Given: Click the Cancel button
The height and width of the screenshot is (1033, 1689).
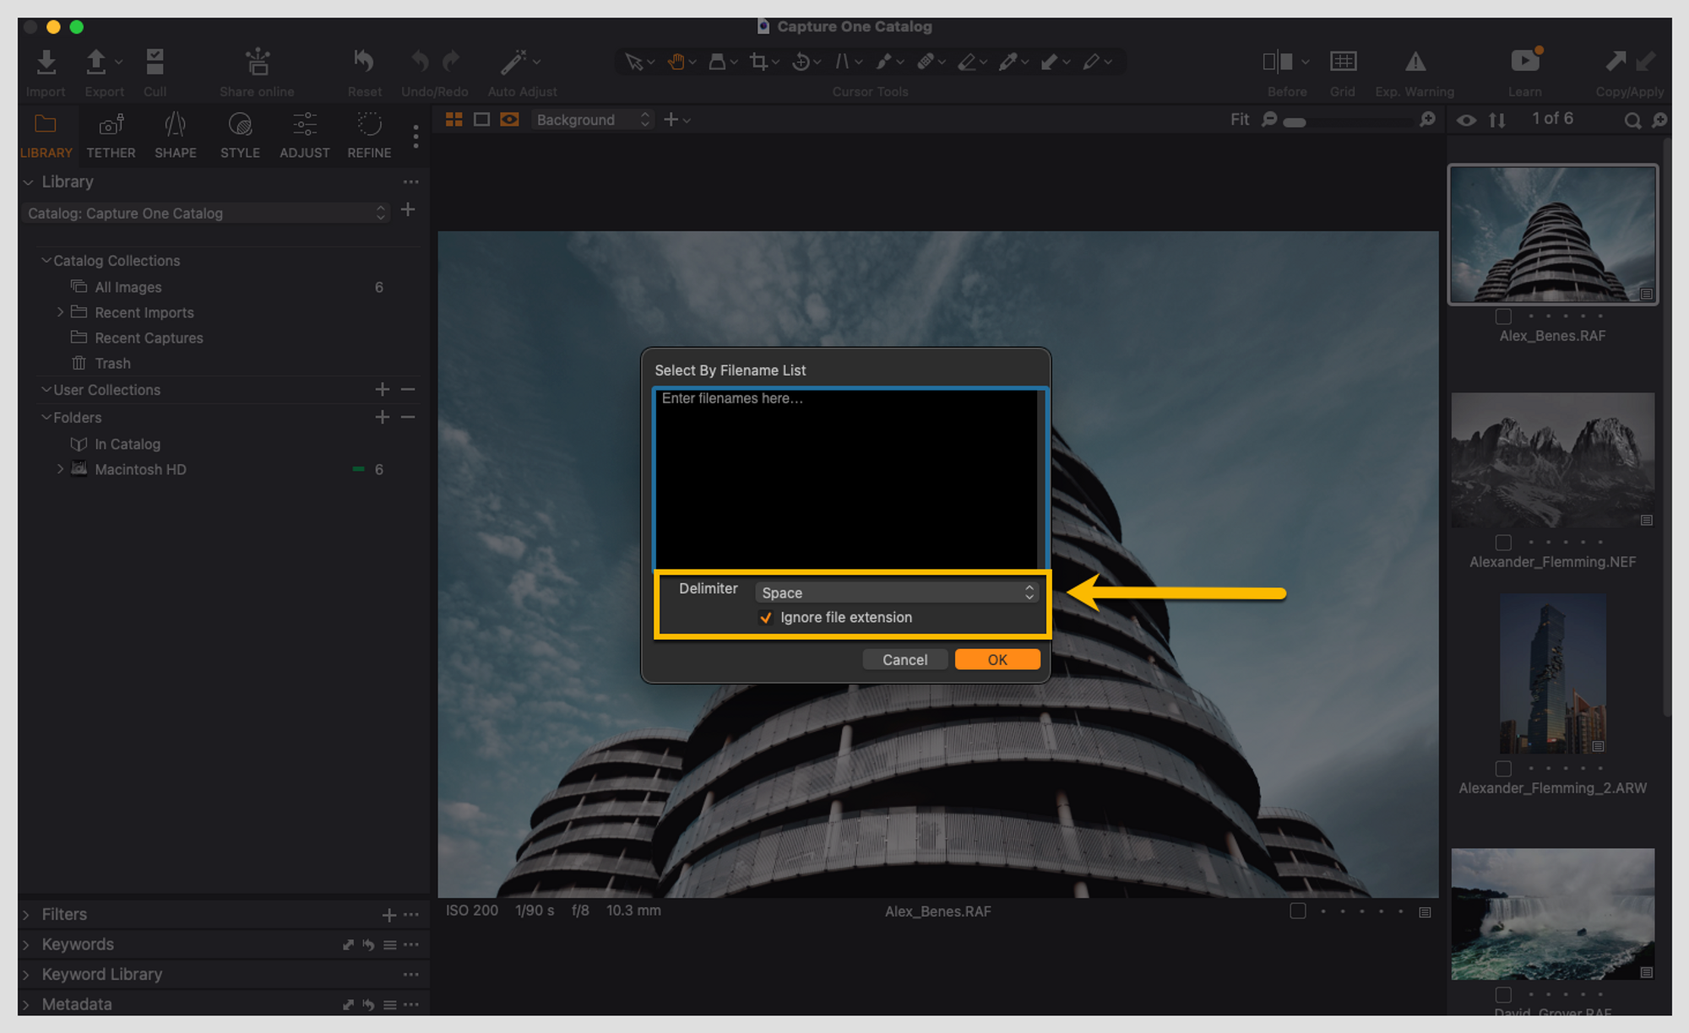Looking at the screenshot, I should 904,660.
